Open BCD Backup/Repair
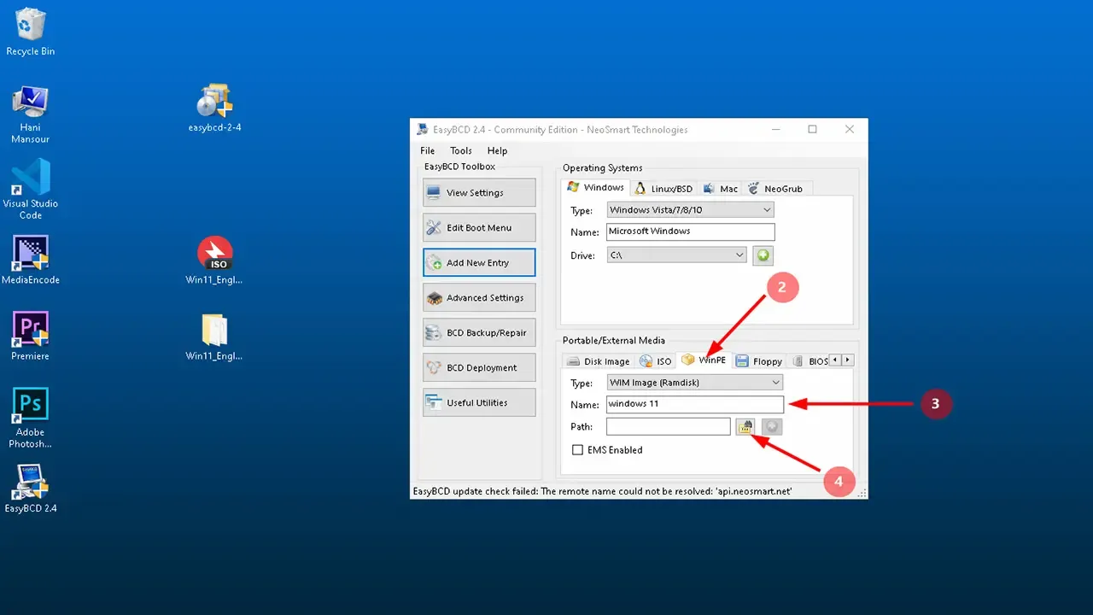This screenshot has width=1093, height=615. [x=479, y=333]
